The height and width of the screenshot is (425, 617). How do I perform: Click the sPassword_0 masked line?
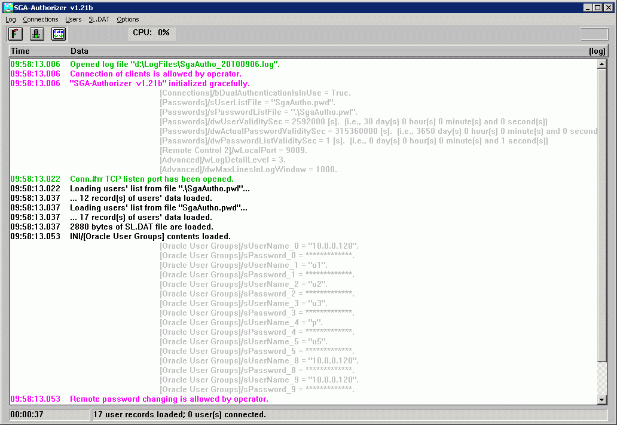[x=257, y=256]
